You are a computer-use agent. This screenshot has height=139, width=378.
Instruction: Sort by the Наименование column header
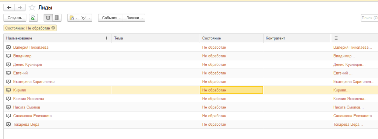58,38
